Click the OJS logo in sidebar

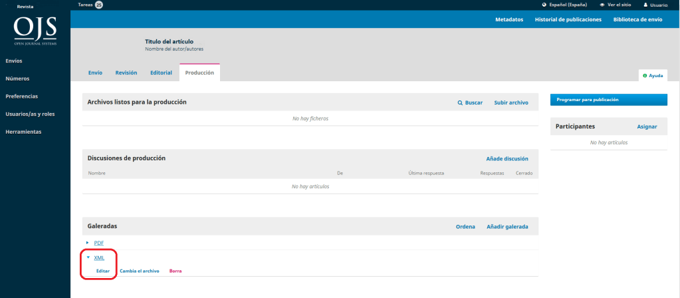click(35, 30)
